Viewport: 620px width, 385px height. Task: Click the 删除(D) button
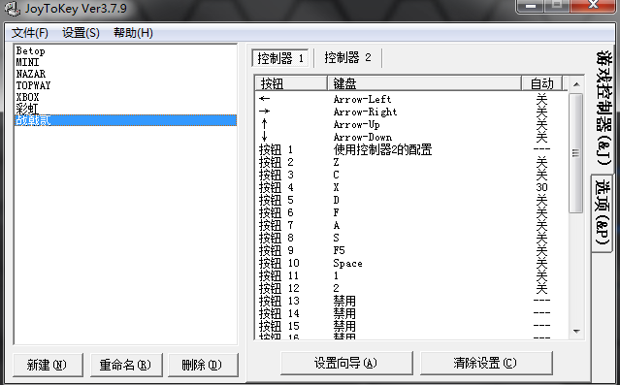tap(203, 365)
